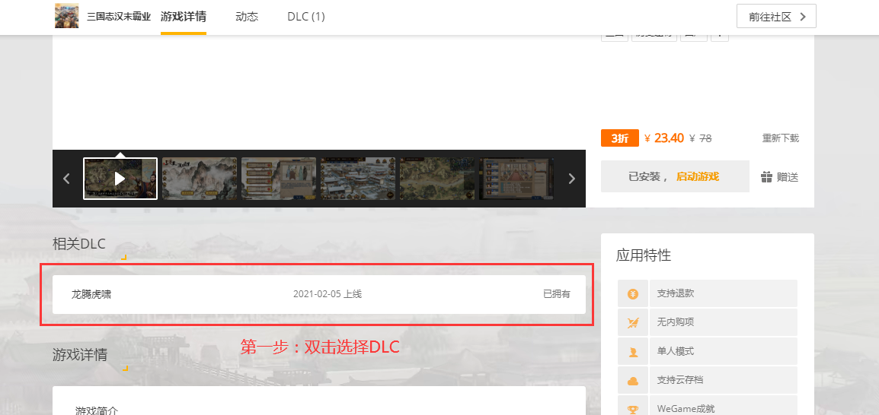Click the 无内购项 cart icon

click(633, 323)
